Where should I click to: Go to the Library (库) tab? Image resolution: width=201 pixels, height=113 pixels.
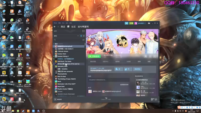click(x=68, y=27)
